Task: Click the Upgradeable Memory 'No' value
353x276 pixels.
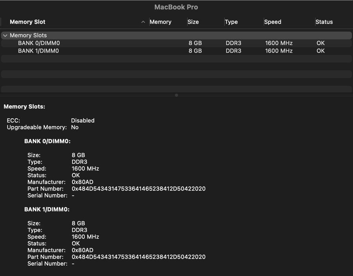Action: click(x=75, y=127)
